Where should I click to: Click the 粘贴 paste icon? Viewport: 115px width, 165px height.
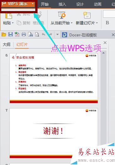click(9, 16)
